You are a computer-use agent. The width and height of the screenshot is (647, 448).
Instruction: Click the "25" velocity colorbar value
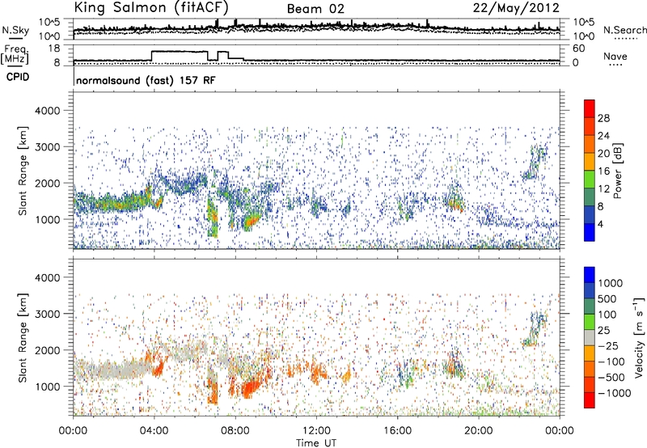[x=604, y=331]
